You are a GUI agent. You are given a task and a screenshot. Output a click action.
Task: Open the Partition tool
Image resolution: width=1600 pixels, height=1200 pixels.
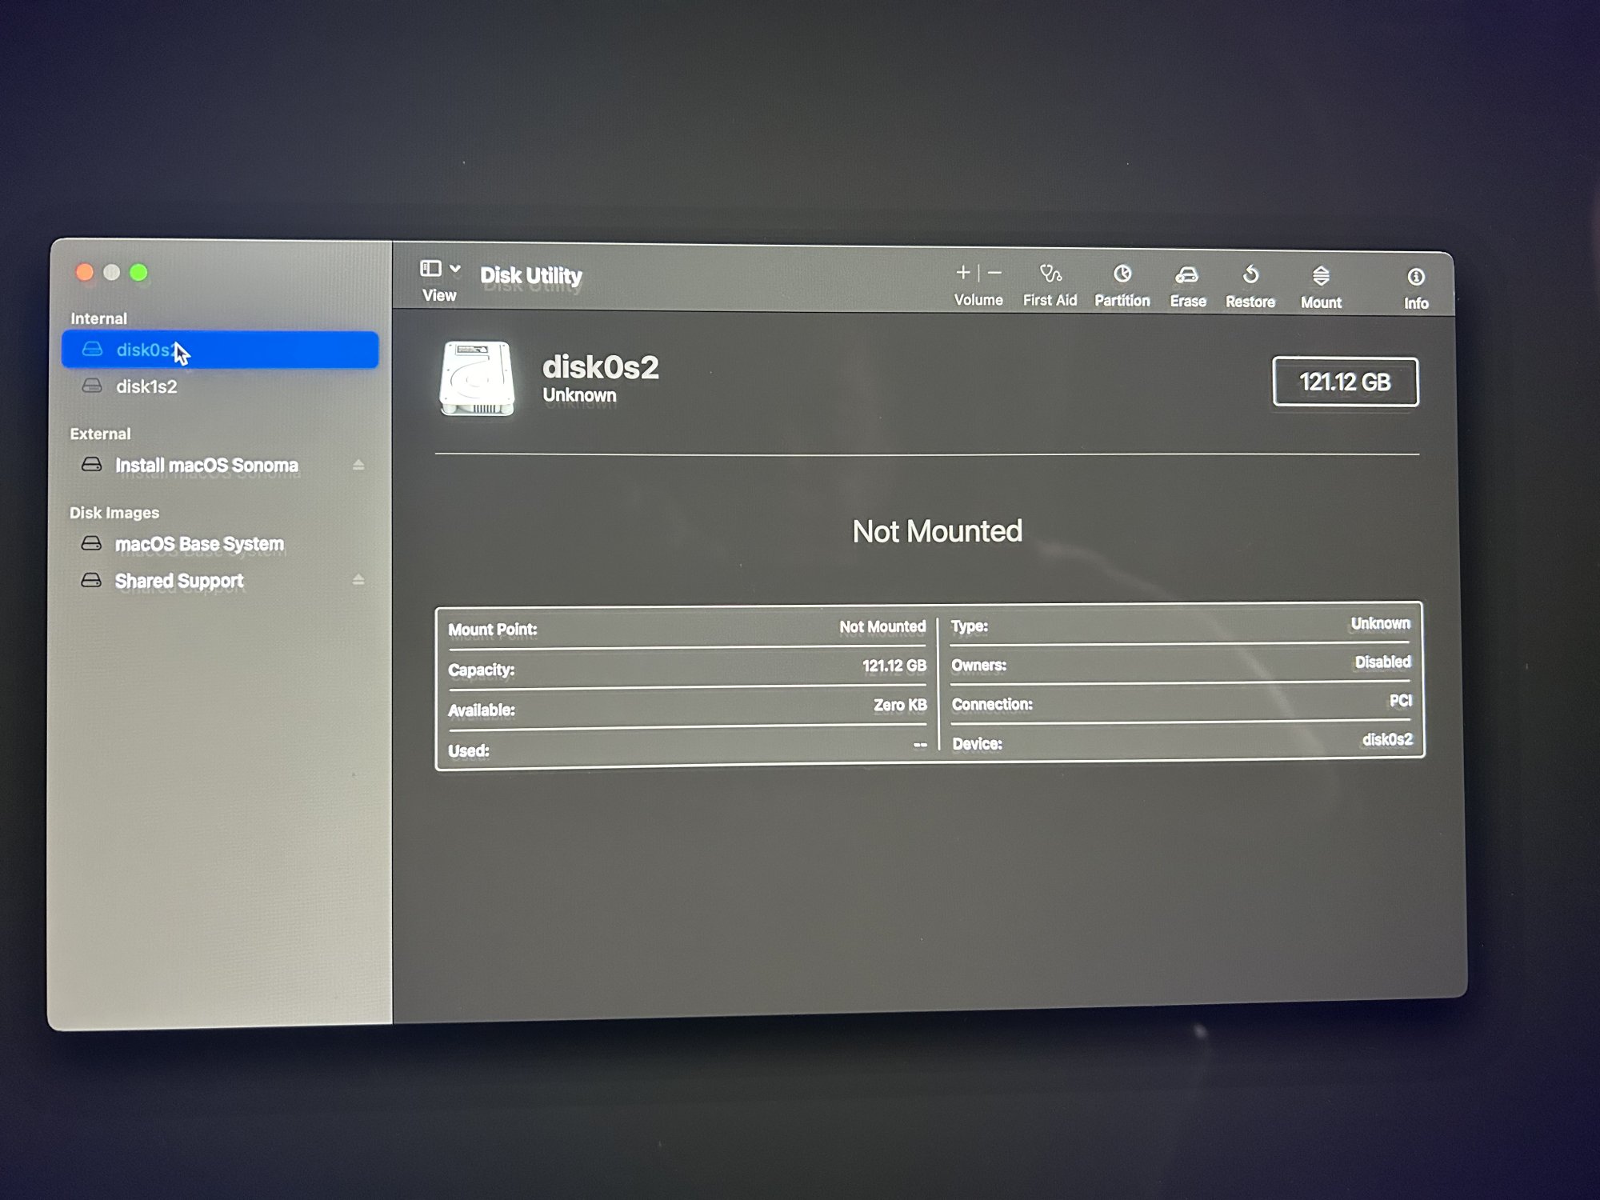click(x=1122, y=275)
